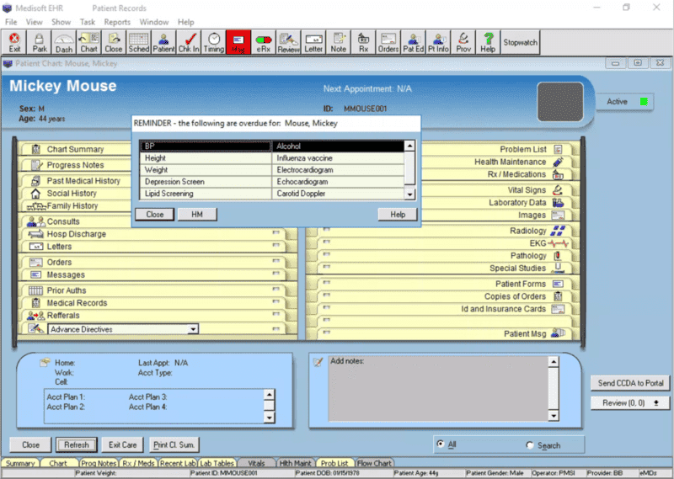Open the File menu

pyautogui.click(x=11, y=22)
